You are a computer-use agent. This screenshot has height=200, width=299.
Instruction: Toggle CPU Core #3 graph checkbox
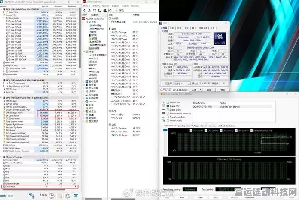pos(221,130)
